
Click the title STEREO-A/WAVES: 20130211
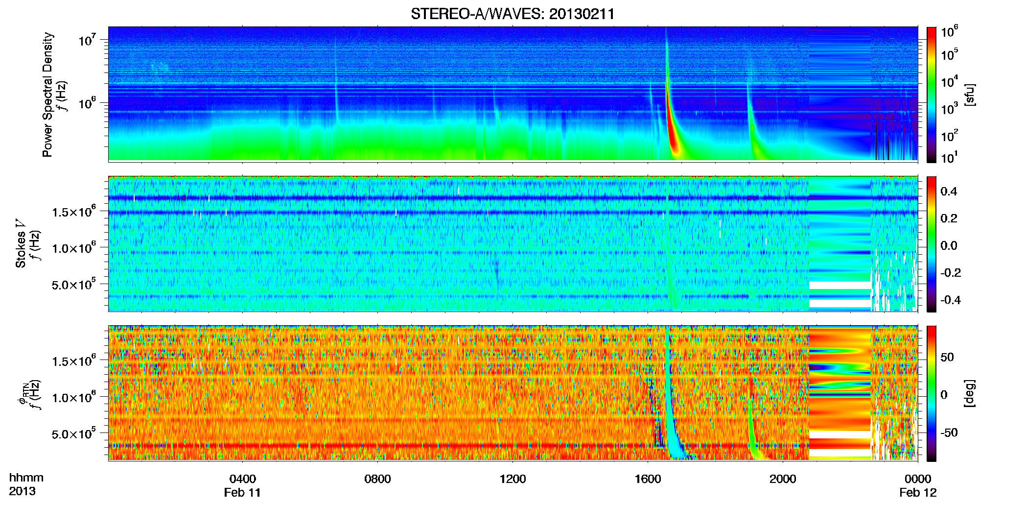click(513, 14)
